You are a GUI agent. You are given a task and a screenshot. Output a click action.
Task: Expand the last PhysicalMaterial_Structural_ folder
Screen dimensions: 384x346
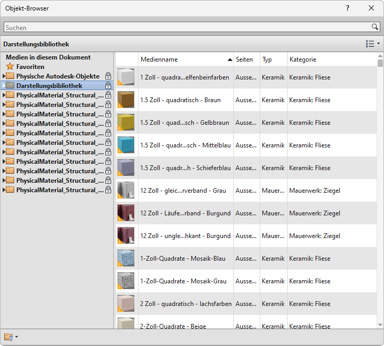point(4,190)
